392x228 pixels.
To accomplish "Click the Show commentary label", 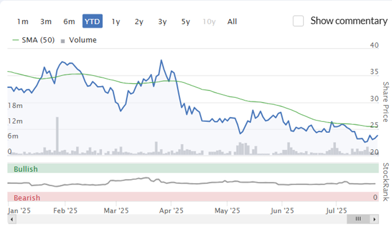I will click(349, 21).
